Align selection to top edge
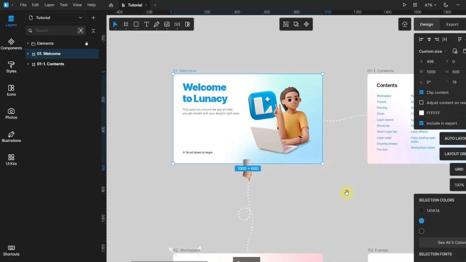The height and width of the screenshot is (262, 466). pyautogui.click(x=460, y=39)
